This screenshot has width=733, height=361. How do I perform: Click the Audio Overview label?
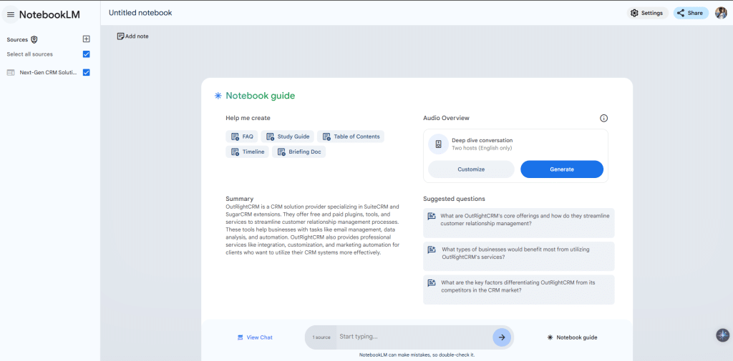[446, 118]
